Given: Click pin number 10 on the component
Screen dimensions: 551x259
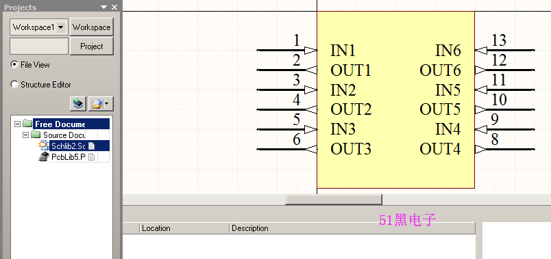Looking at the screenshot, I should pyautogui.click(x=499, y=100).
